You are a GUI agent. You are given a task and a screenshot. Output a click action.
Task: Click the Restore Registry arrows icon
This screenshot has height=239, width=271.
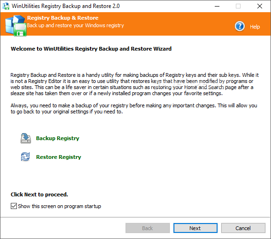tap(25, 157)
